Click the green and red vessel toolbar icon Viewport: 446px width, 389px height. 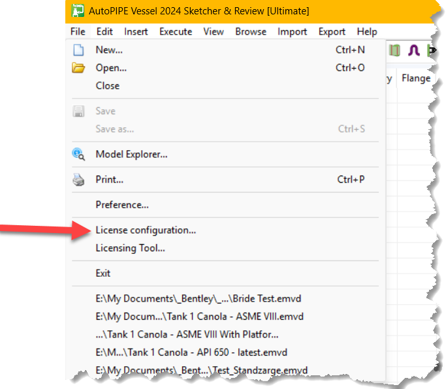[x=394, y=51]
